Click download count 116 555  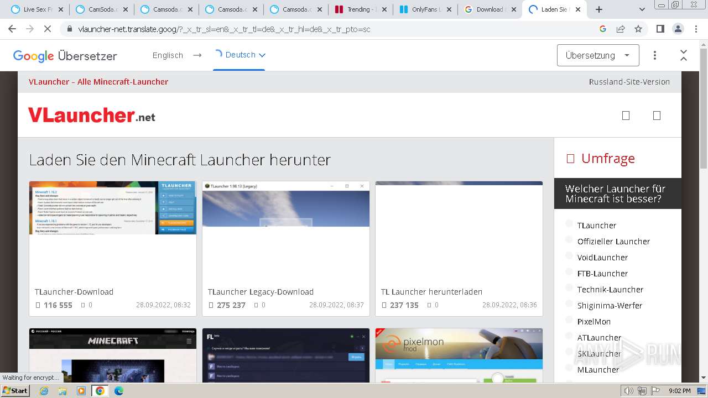click(58, 305)
